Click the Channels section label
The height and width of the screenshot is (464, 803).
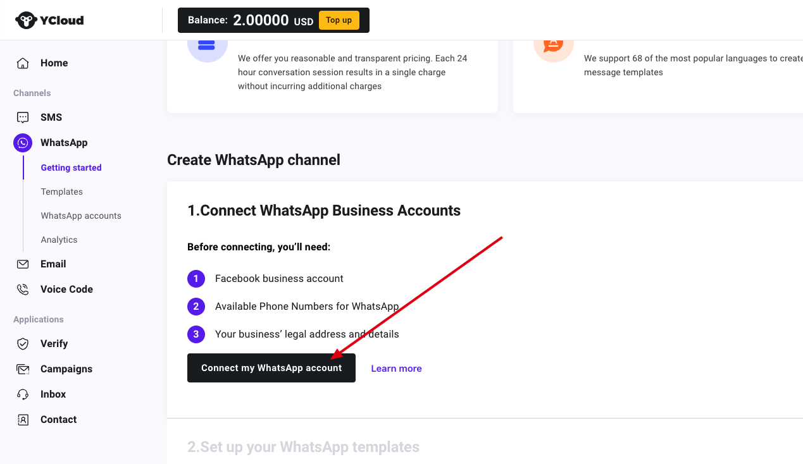tap(32, 93)
